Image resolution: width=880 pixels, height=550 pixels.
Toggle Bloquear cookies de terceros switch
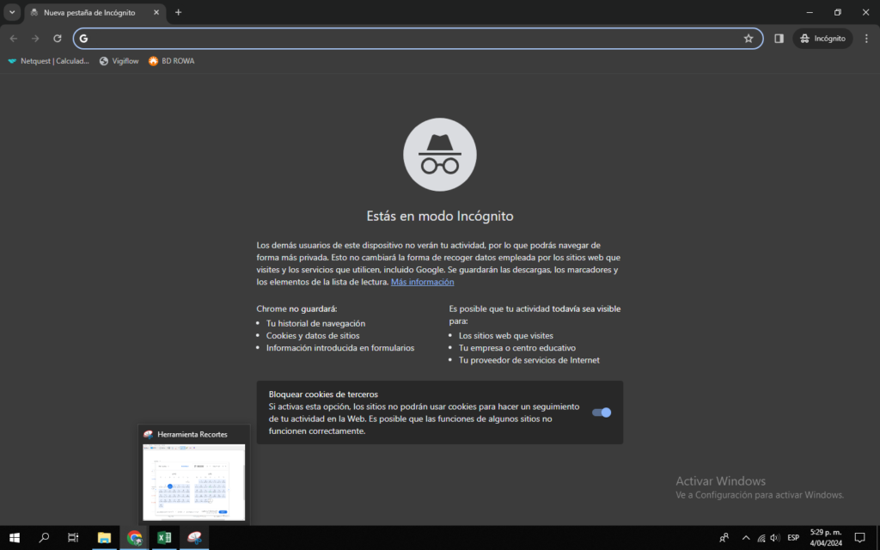coord(602,412)
